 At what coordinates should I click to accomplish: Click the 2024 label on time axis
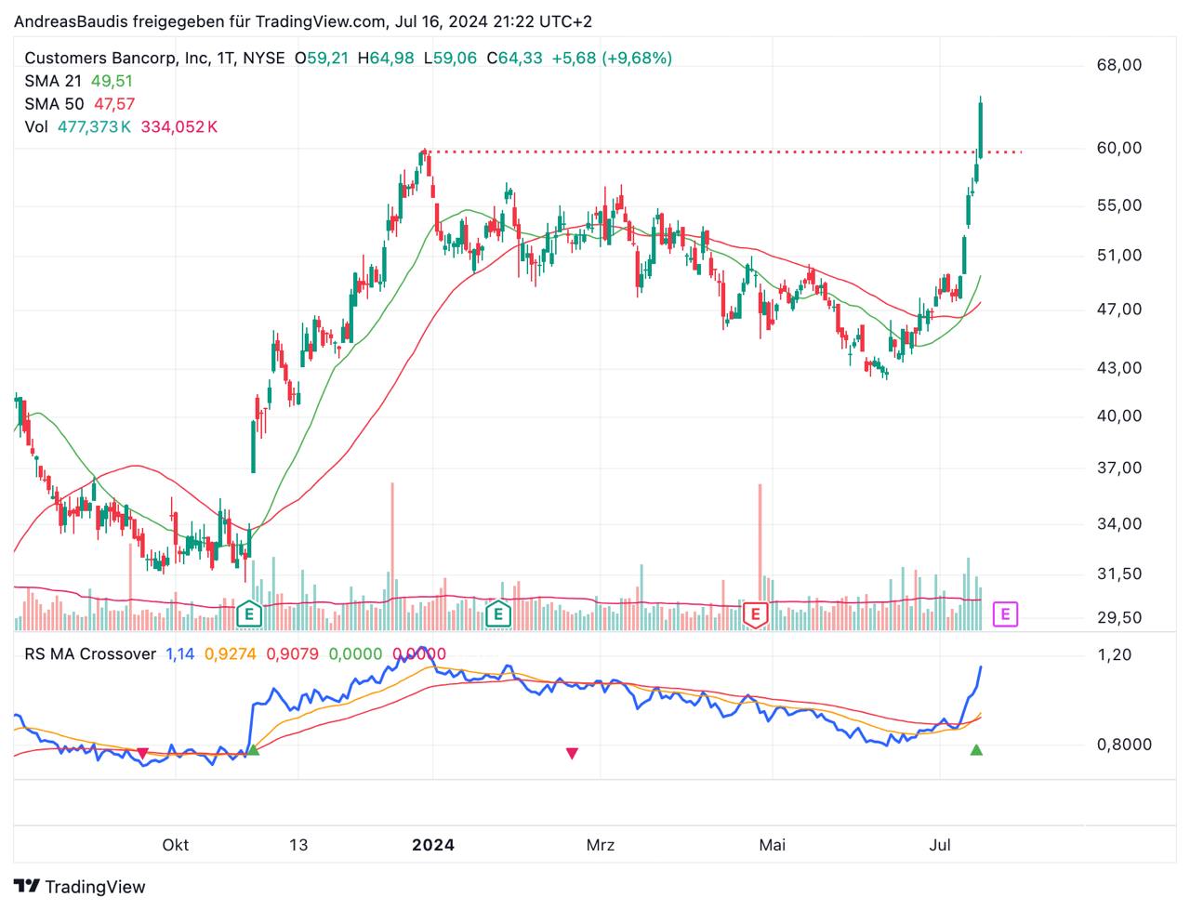433,845
